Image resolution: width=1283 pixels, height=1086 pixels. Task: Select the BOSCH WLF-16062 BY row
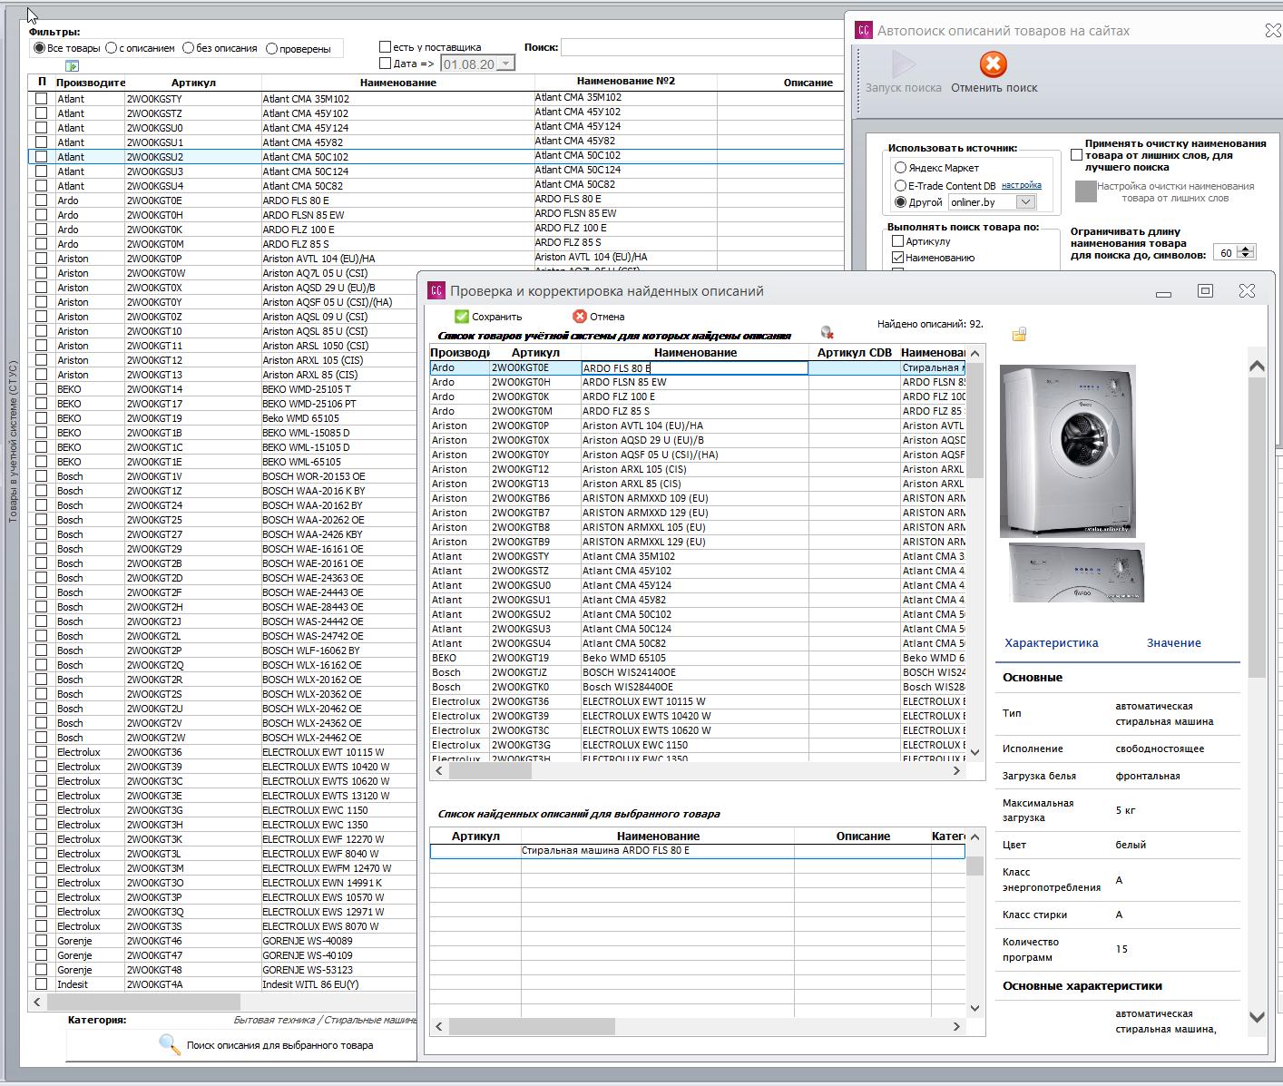pos(222,651)
